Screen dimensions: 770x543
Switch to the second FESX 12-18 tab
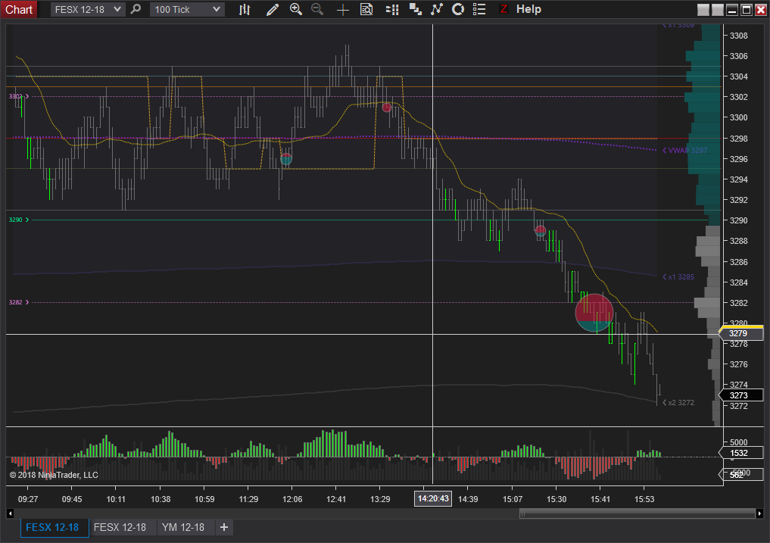(120, 527)
